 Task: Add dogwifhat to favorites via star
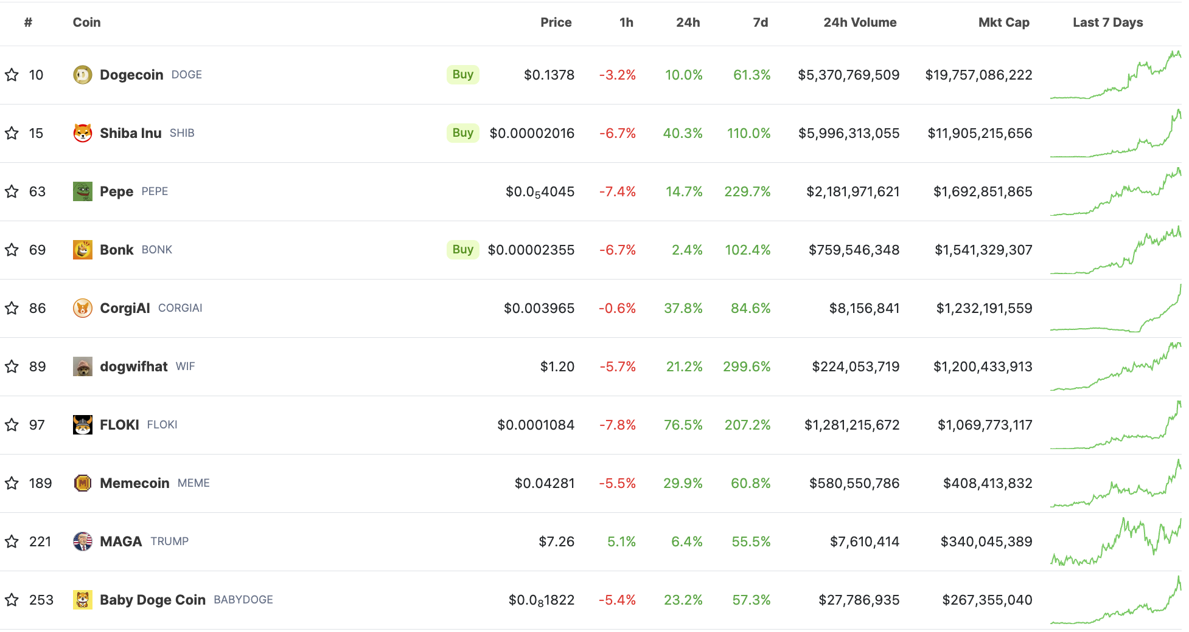(x=12, y=366)
